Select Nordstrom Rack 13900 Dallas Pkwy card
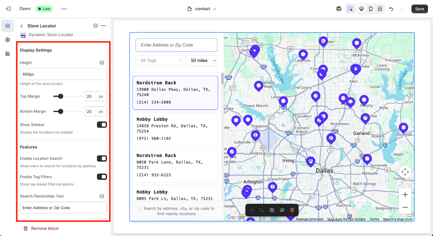 tap(175, 93)
